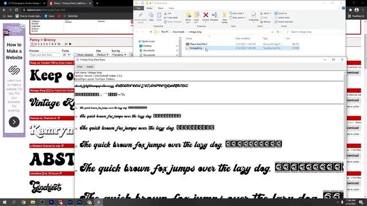
Task: Click the Search vintage_king box in Explorer
Action: click(x=314, y=32)
